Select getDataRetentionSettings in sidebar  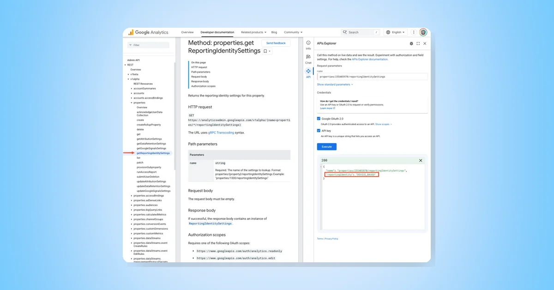pyautogui.click(x=151, y=144)
